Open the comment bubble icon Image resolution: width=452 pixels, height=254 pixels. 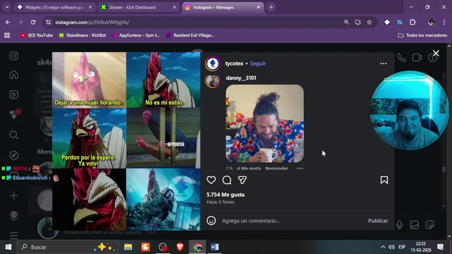(x=227, y=180)
